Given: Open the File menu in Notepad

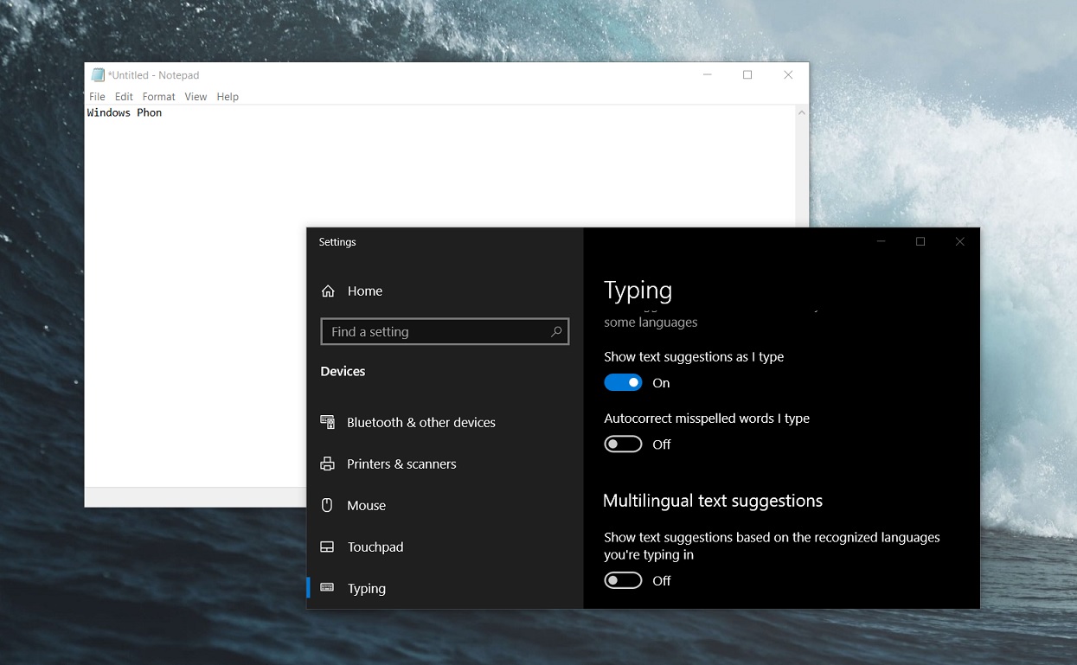Looking at the screenshot, I should (97, 97).
